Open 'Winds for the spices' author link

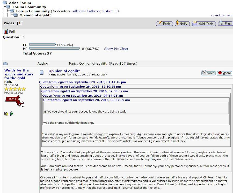click(x=19, y=74)
